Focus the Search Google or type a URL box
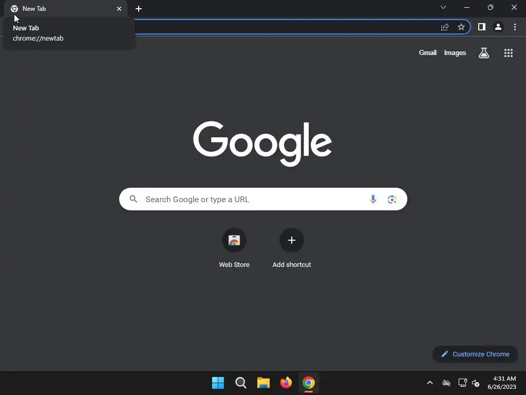 263,199
